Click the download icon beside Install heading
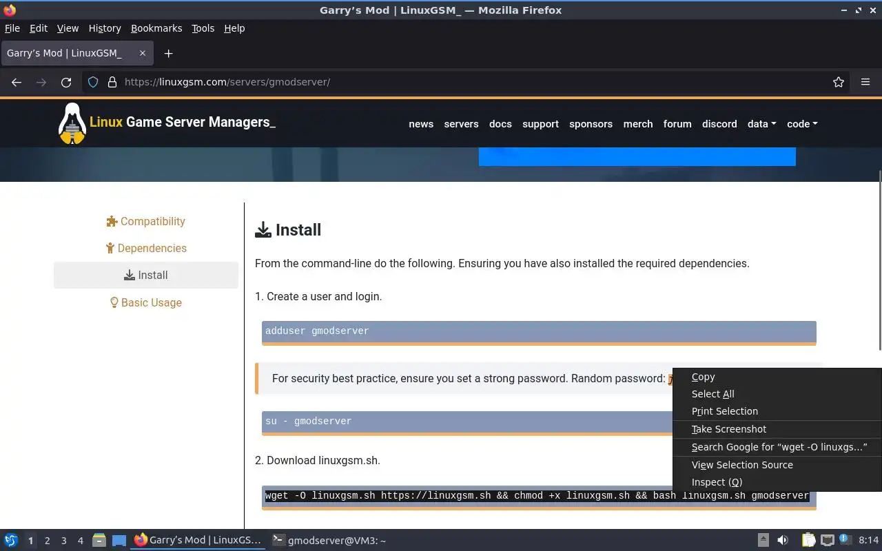Screen dimensions: 882x551 click(263, 230)
